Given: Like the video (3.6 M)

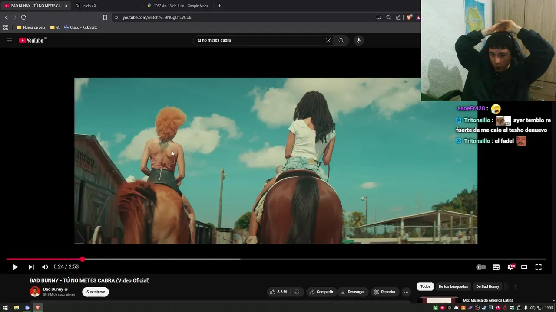Looking at the screenshot, I should point(278,292).
